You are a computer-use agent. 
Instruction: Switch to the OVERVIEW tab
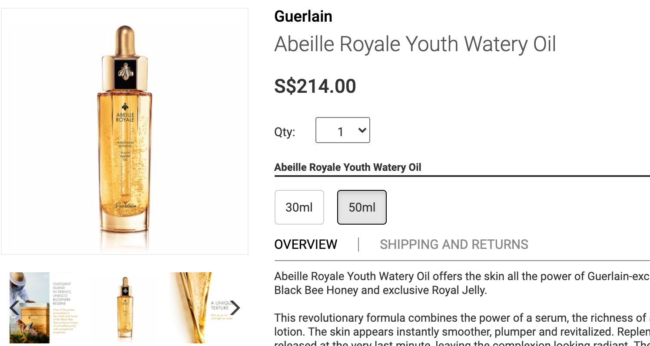[x=305, y=244]
